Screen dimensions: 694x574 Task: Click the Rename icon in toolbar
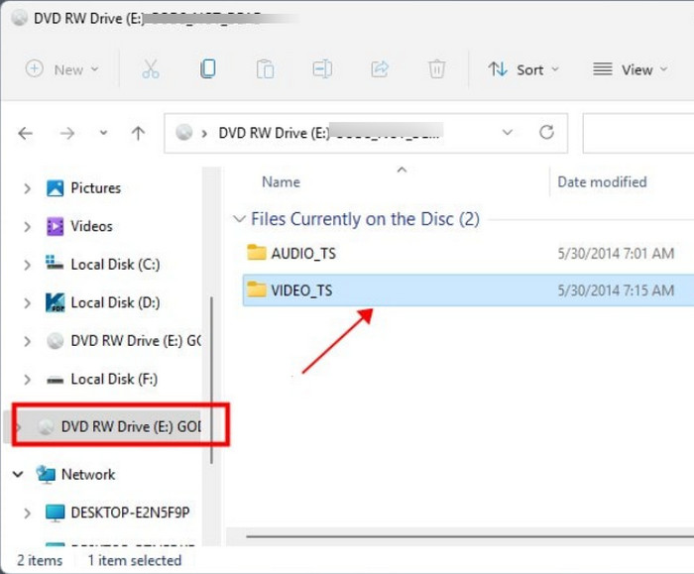coord(322,69)
